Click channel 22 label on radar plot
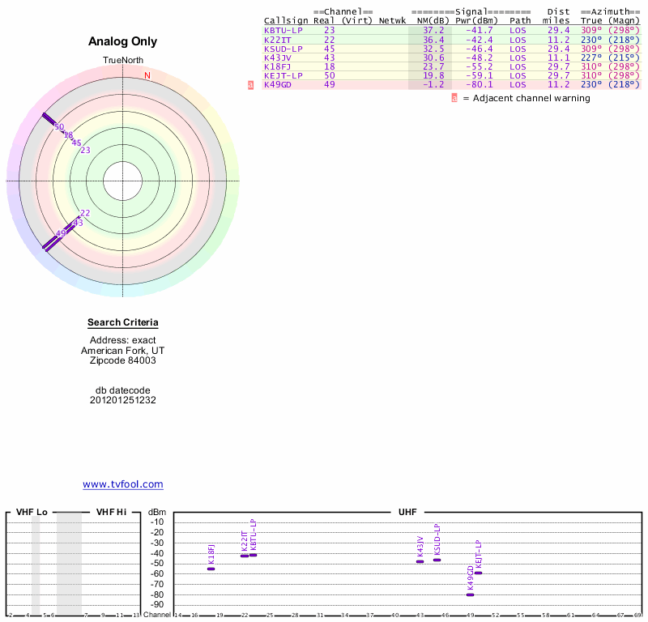Screen dimensions: 648x622 coord(85,213)
